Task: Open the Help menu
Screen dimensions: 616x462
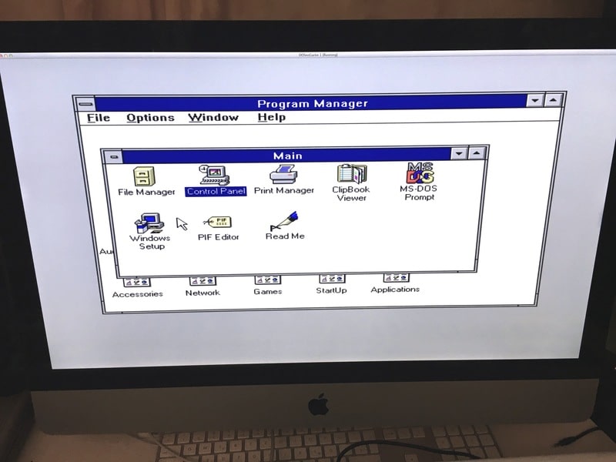Action: (x=272, y=117)
